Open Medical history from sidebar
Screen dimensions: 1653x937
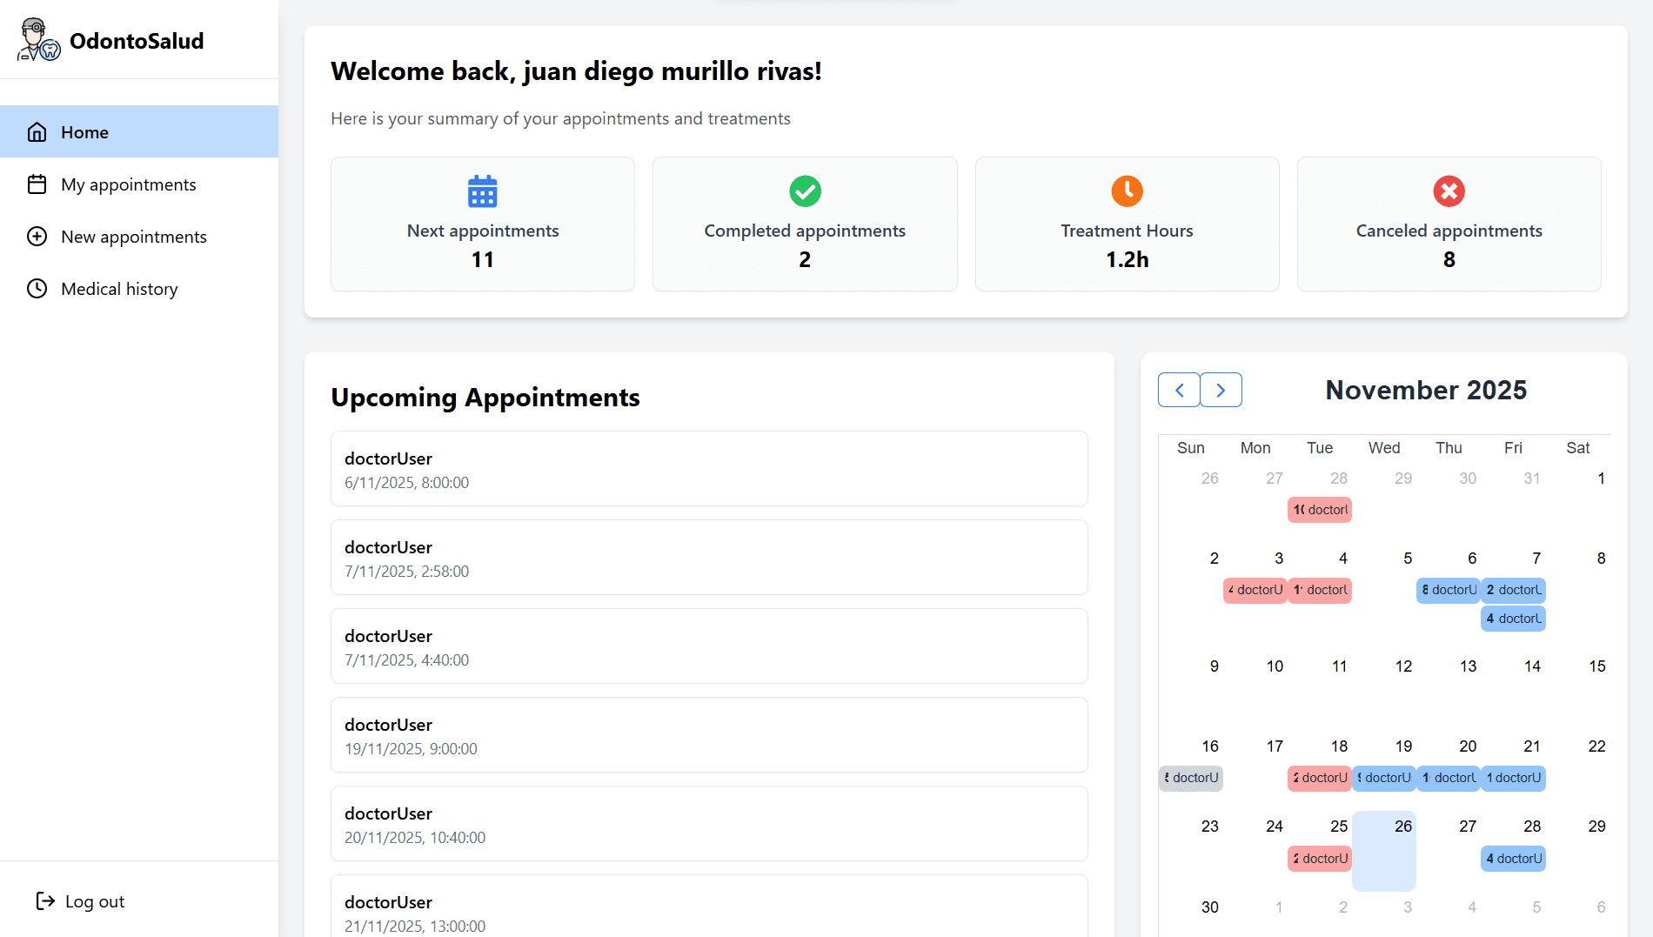pyautogui.click(x=119, y=289)
